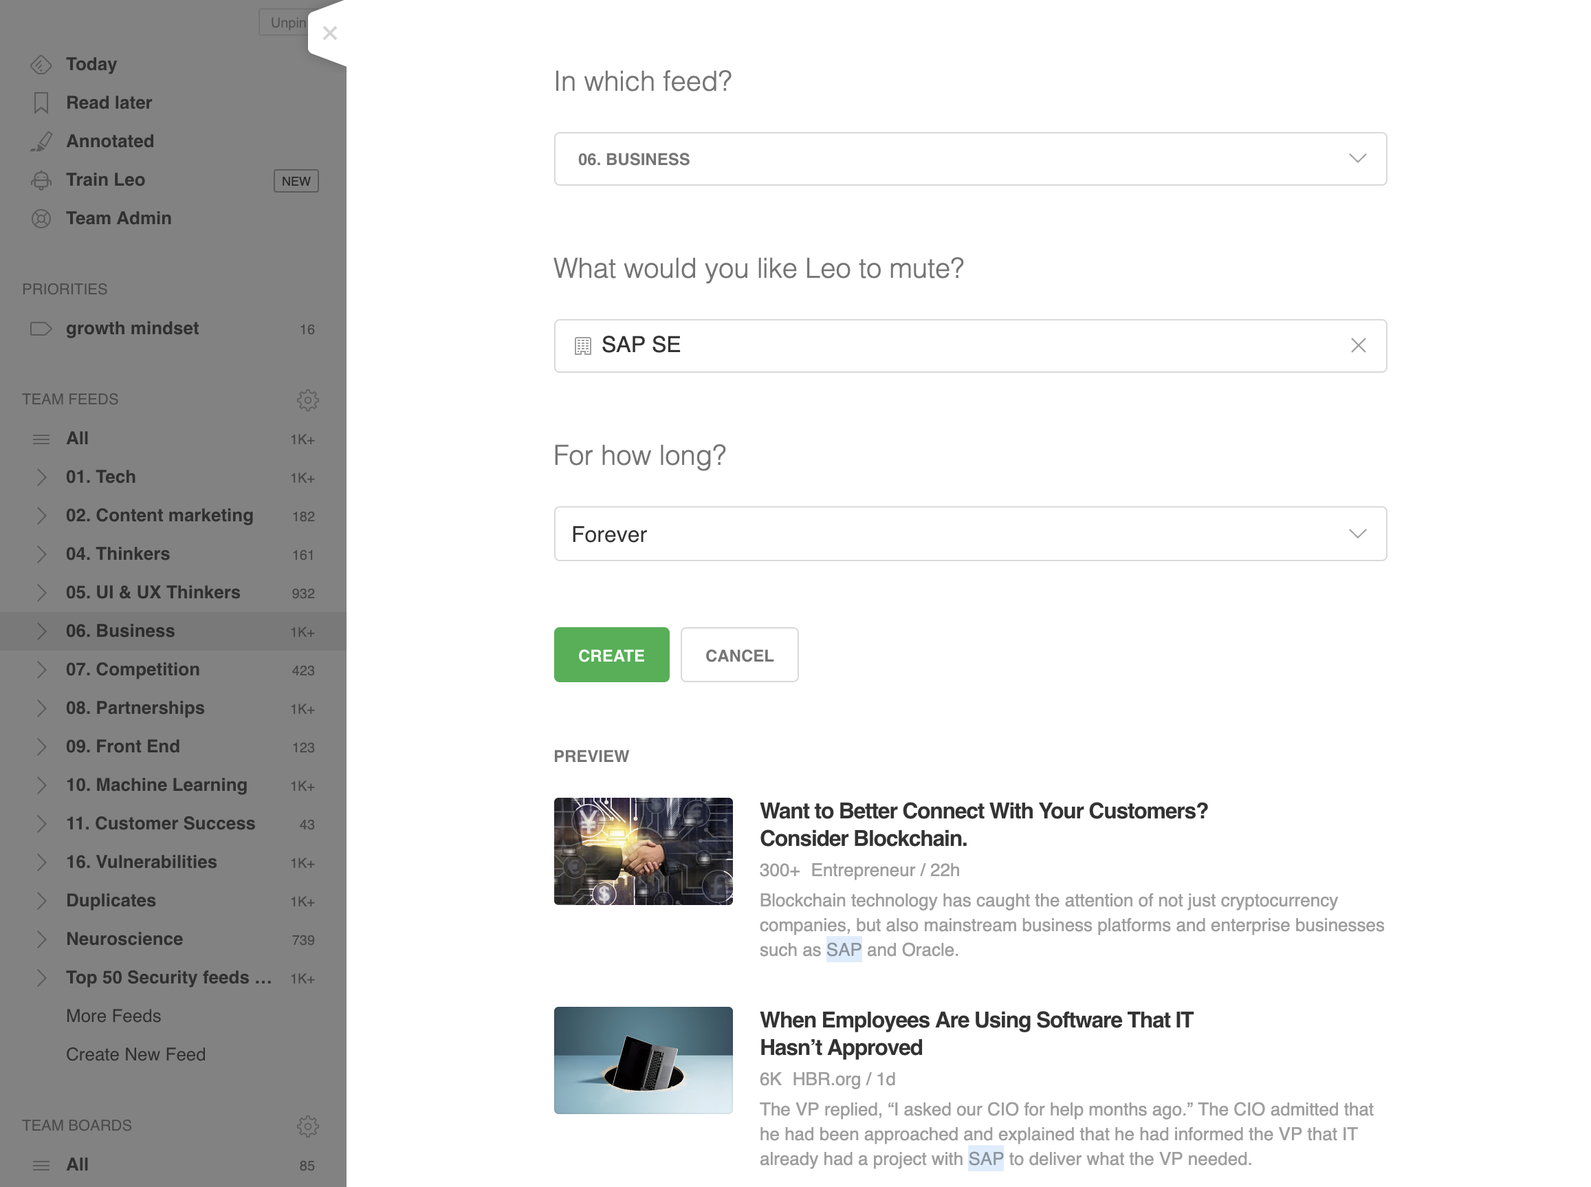Close the mute filter panel
This screenshot has height=1187, width=1591.
(x=330, y=33)
